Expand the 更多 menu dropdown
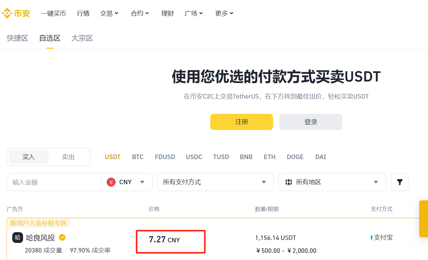Viewport: 428px width, 260px height. 224,13
